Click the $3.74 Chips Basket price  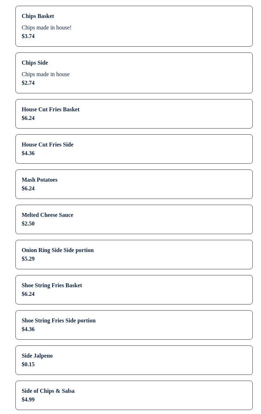tap(28, 36)
